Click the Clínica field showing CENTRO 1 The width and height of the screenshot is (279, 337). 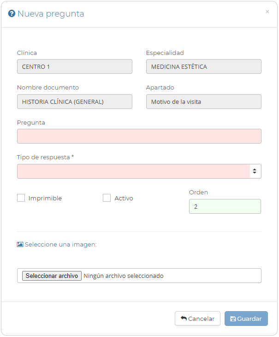(74, 66)
